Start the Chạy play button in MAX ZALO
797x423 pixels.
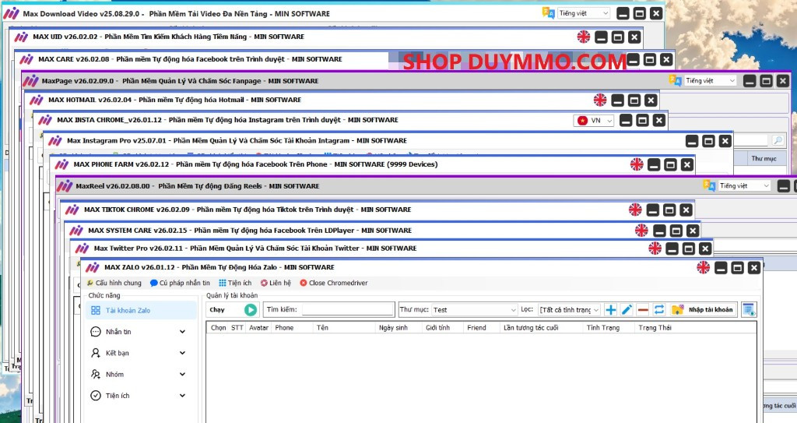tap(251, 309)
